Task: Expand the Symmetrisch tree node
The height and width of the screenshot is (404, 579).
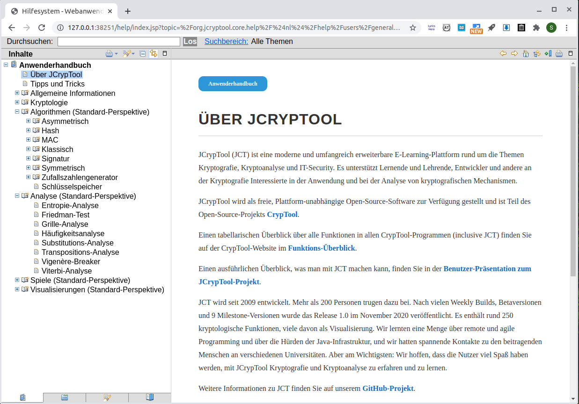Action: [x=29, y=168]
